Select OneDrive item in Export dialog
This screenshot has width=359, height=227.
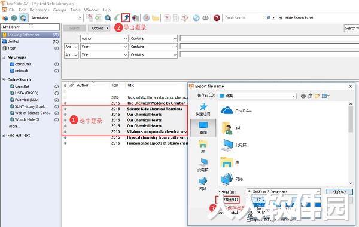tap(236, 111)
